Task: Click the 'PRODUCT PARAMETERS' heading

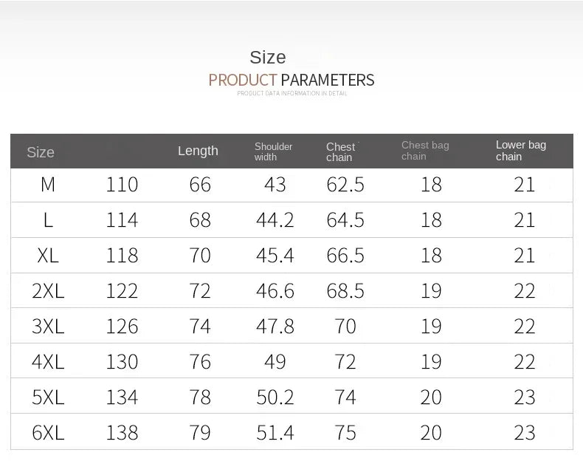Action: 291,80
